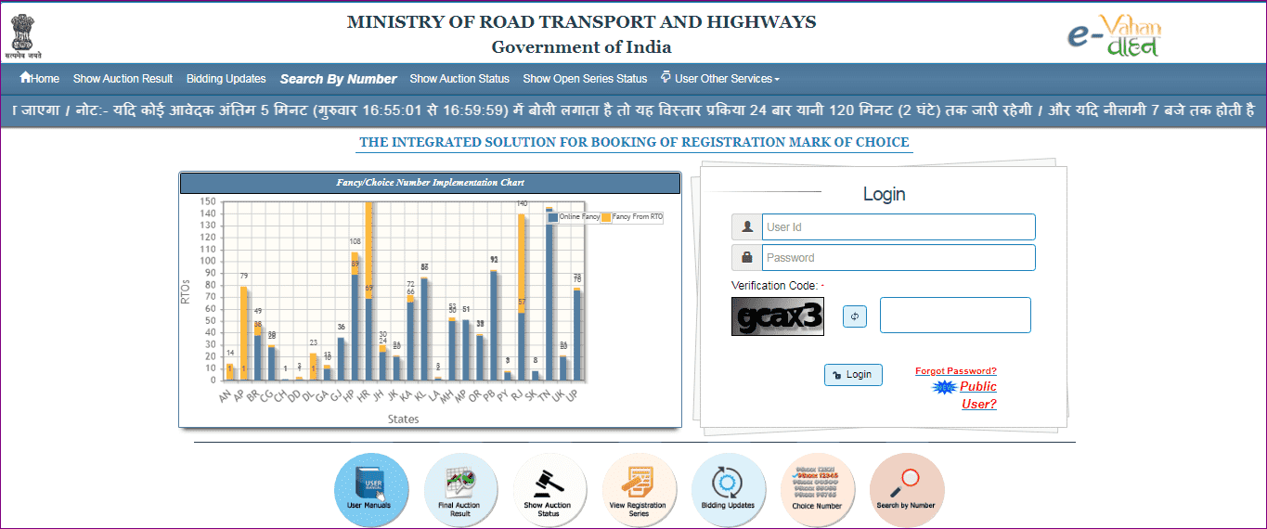Expand the User Other Services dropdown

click(x=720, y=79)
